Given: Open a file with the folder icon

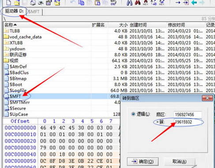Looking at the screenshot, I should point(17,3).
